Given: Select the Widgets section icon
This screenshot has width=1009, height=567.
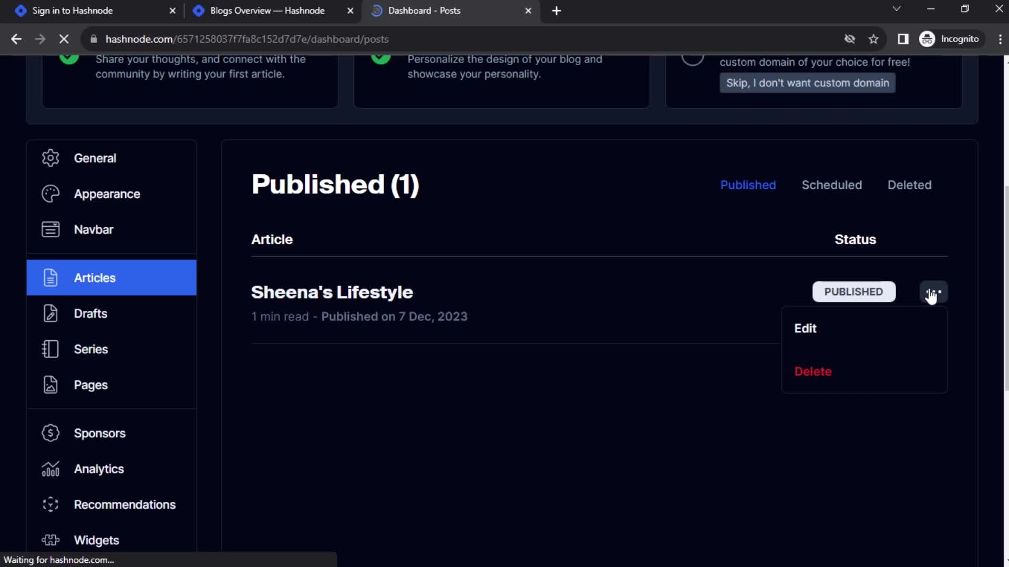Looking at the screenshot, I should click(50, 540).
